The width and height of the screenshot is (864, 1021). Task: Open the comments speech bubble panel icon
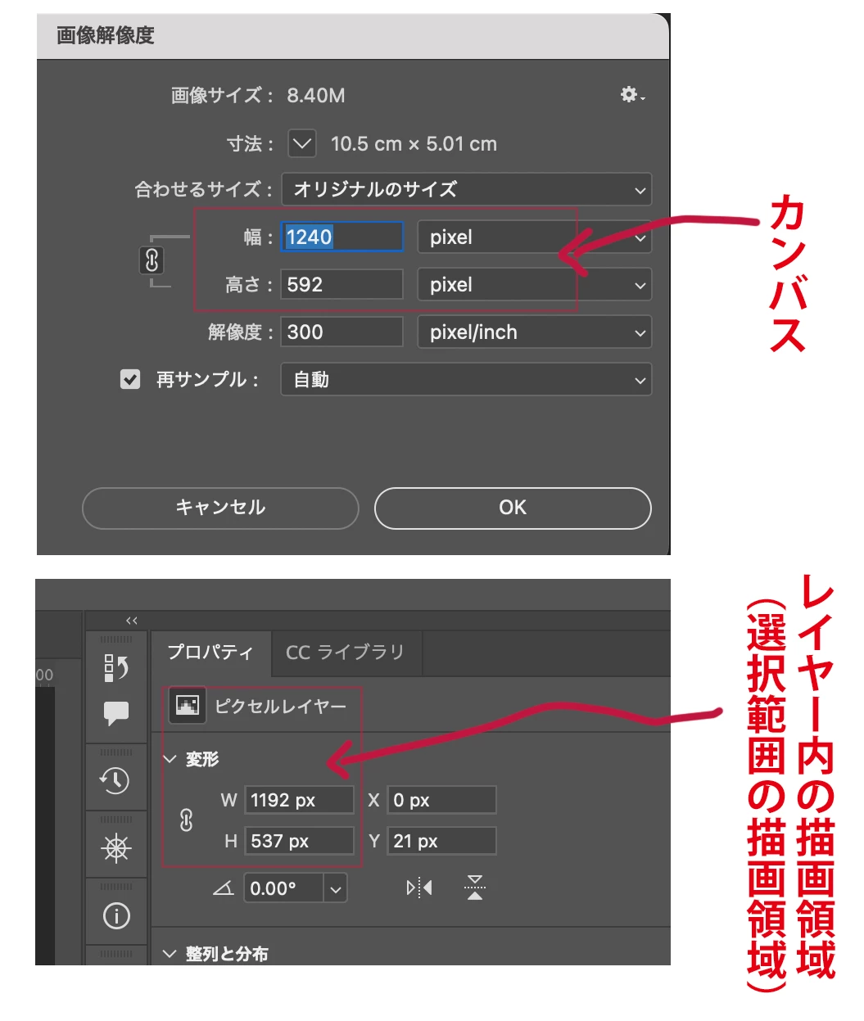(116, 712)
